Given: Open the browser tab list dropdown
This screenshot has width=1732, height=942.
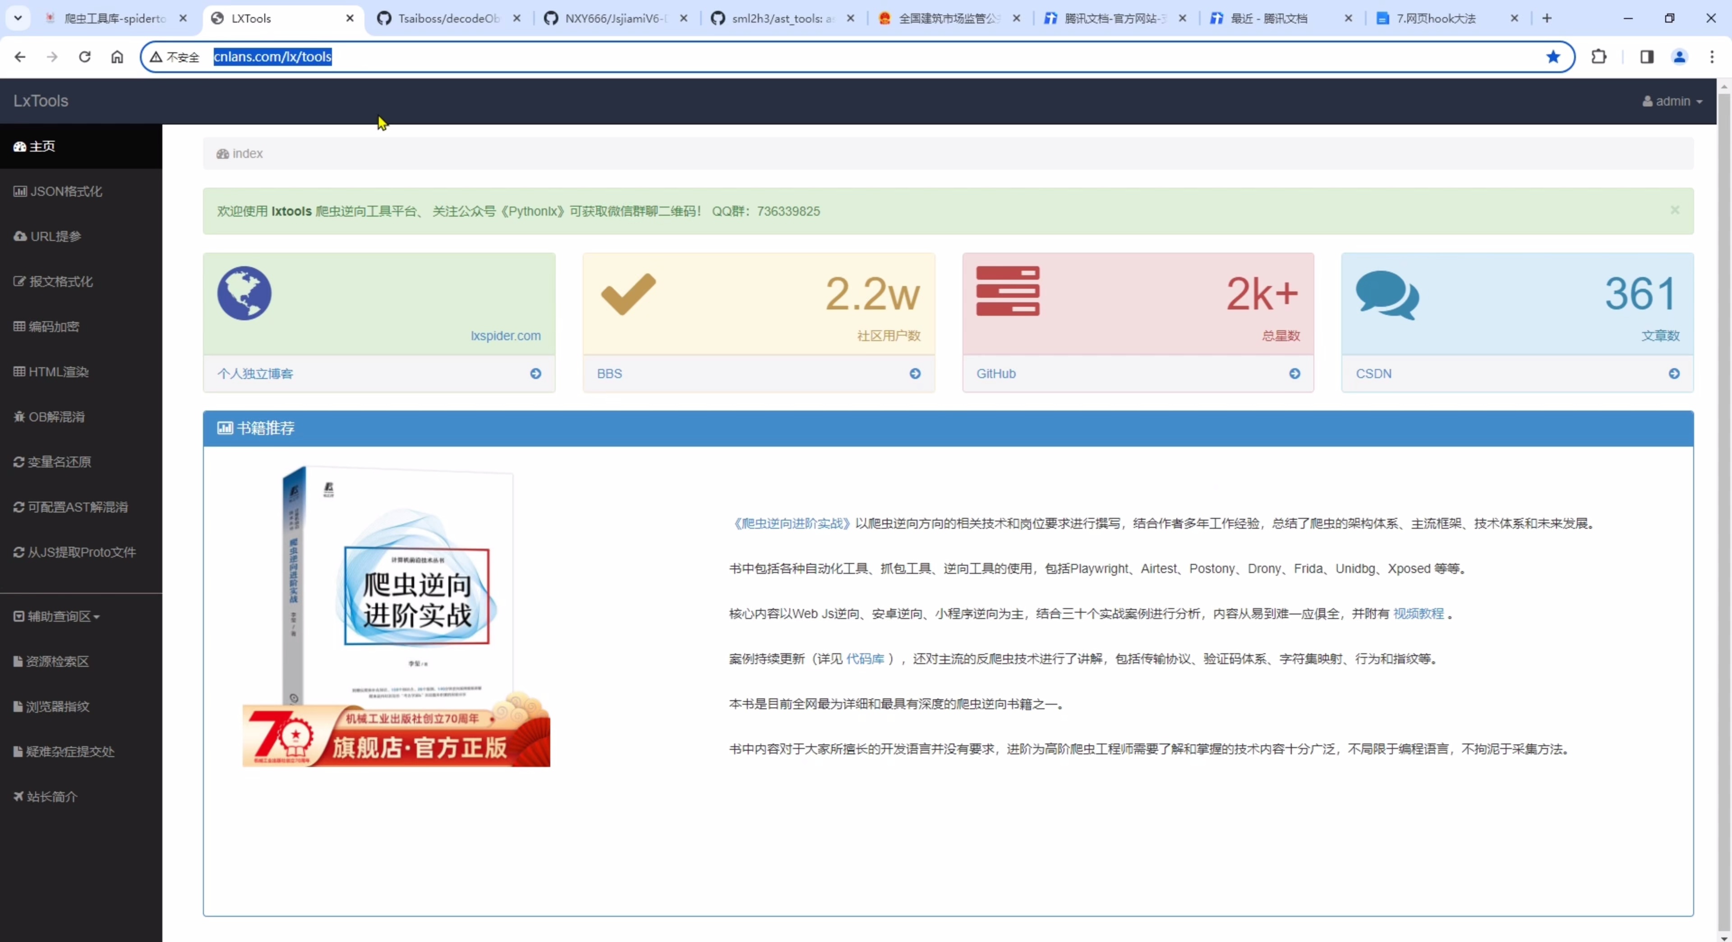Looking at the screenshot, I should click(18, 18).
